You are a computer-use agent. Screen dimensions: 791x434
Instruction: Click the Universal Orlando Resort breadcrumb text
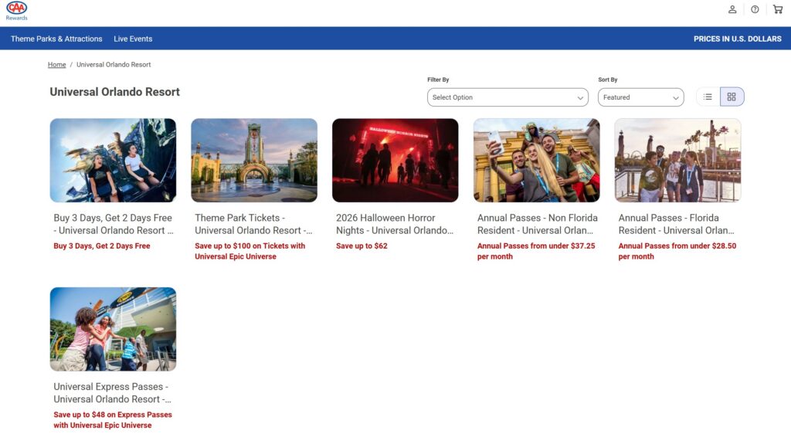coord(114,65)
